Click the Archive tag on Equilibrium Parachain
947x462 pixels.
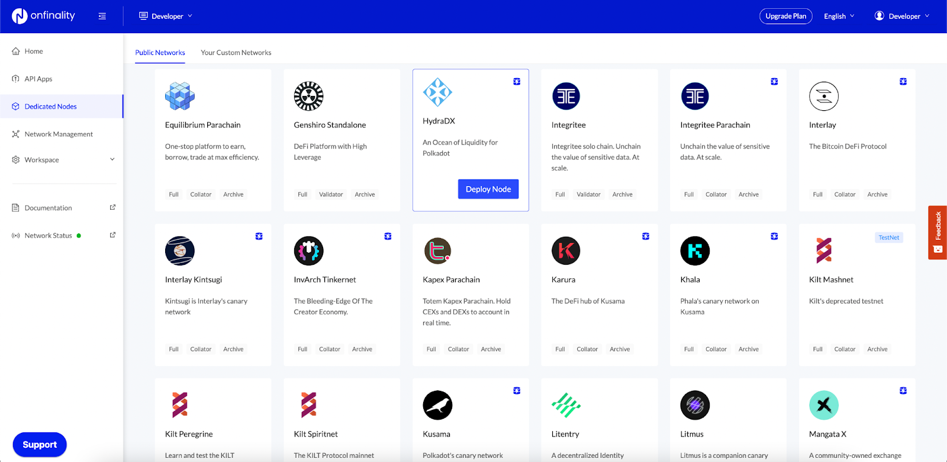(x=233, y=194)
